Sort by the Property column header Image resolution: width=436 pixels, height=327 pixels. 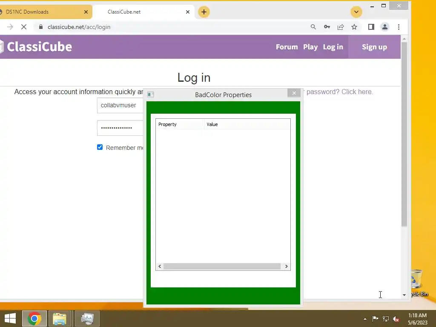pos(180,124)
